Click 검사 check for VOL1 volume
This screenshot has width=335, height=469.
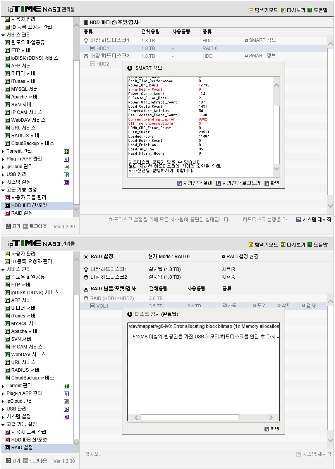[x=309, y=305]
